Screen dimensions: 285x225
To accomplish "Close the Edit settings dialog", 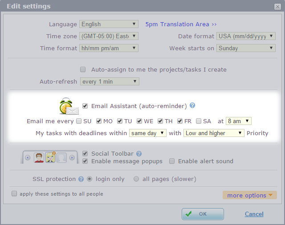I will (277, 7).
